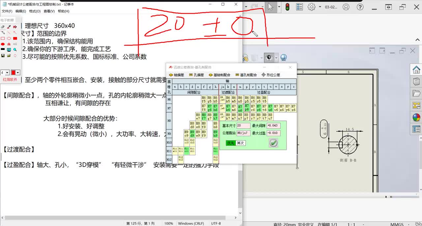Click the 红烛软件 label in palette
The image size is (422, 226).
[10, 79]
